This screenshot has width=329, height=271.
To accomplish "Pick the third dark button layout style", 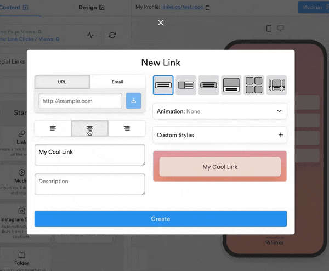I will (x=208, y=85).
